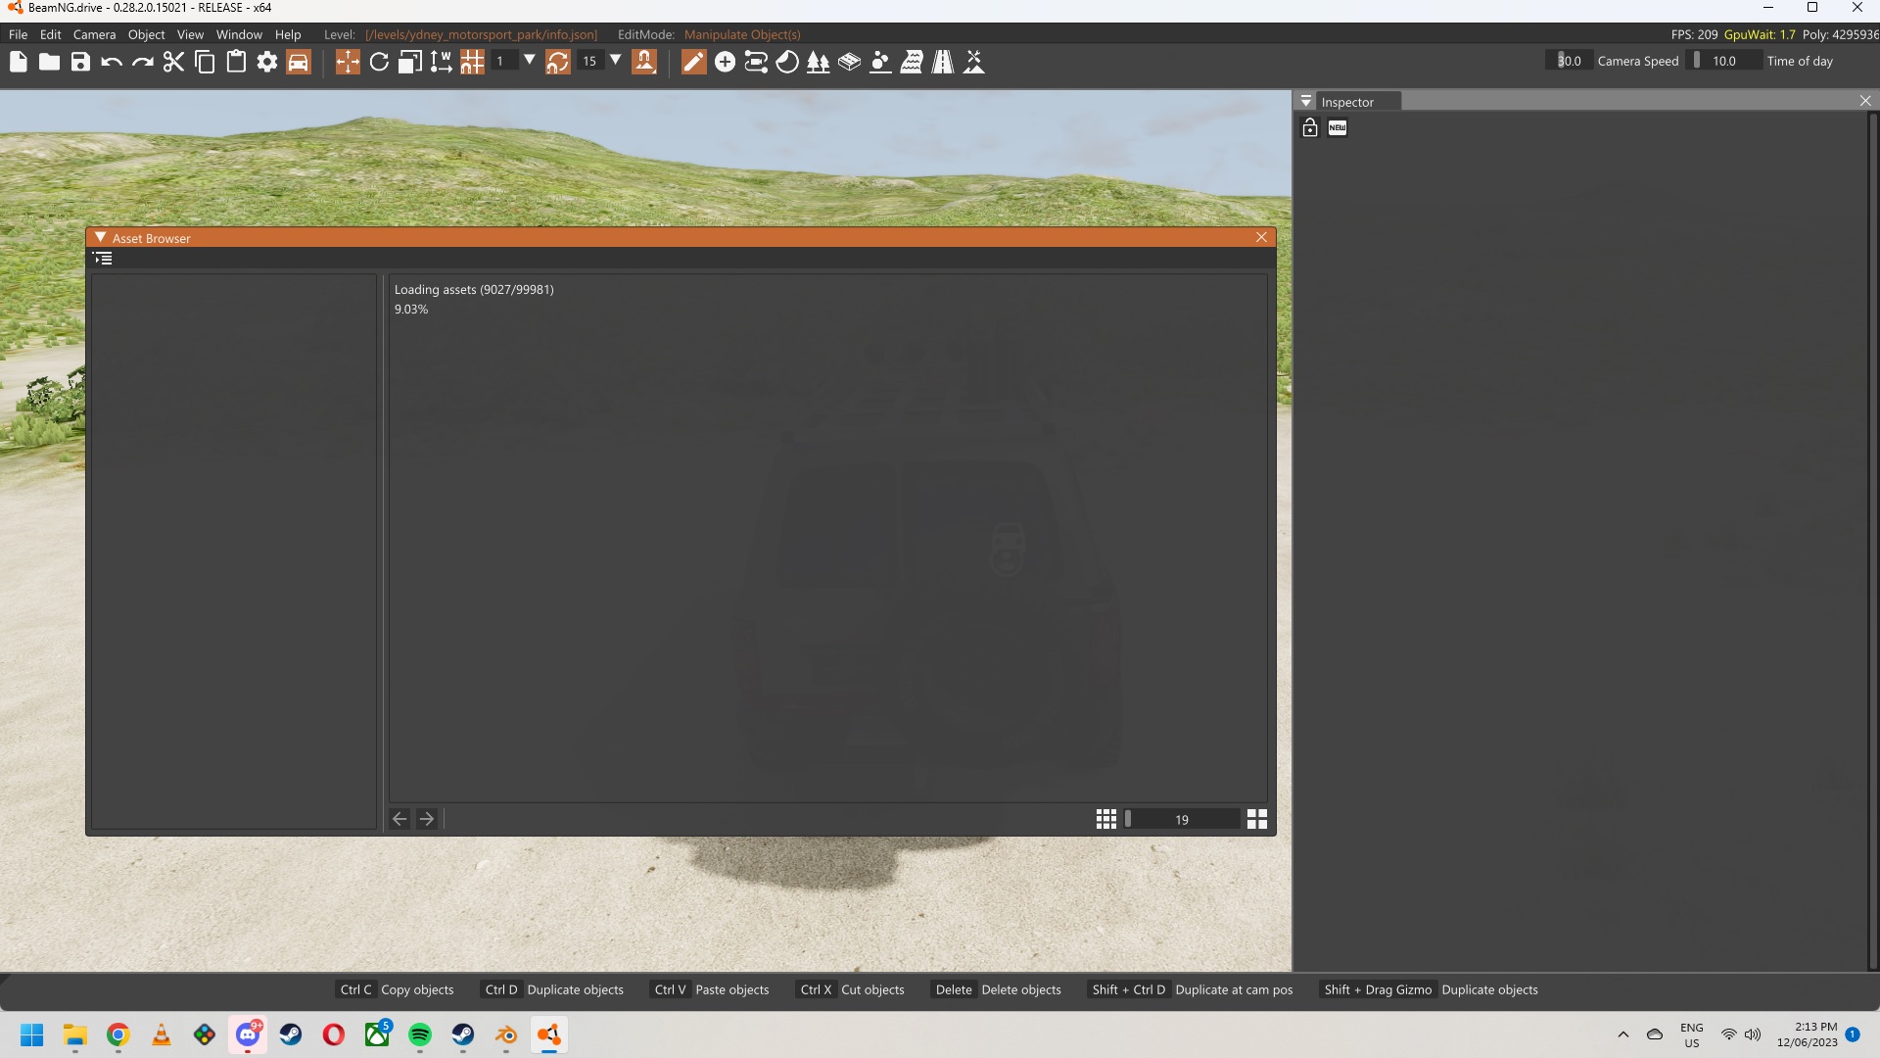Save the level with the floppy disk icon
This screenshot has height=1058, width=1880.
80,62
